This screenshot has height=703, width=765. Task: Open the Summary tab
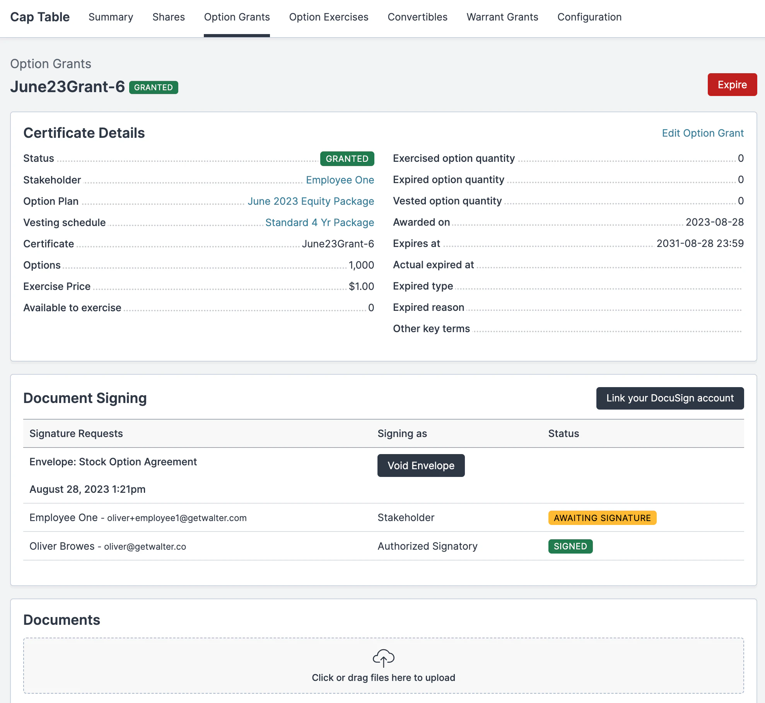point(111,17)
